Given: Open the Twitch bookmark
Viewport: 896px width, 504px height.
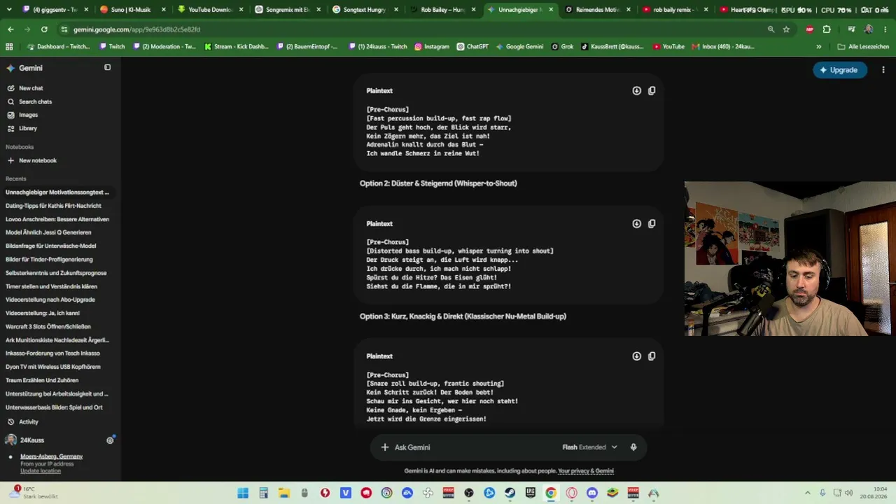Looking at the screenshot, I should click(112, 47).
